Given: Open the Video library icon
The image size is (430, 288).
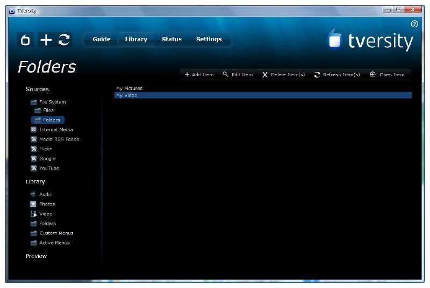Looking at the screenshot, I should tap(33, 214).
